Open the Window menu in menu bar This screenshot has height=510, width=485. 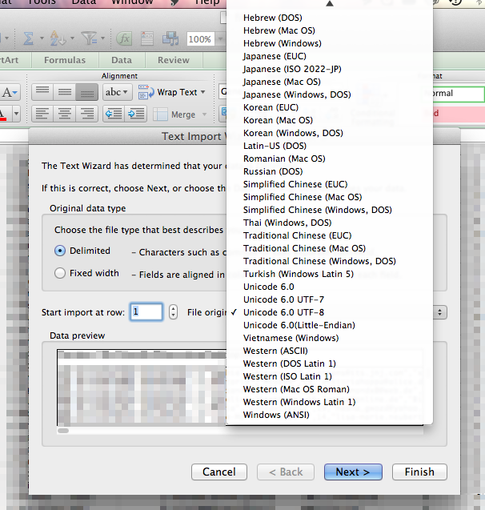tap(132, 2)
